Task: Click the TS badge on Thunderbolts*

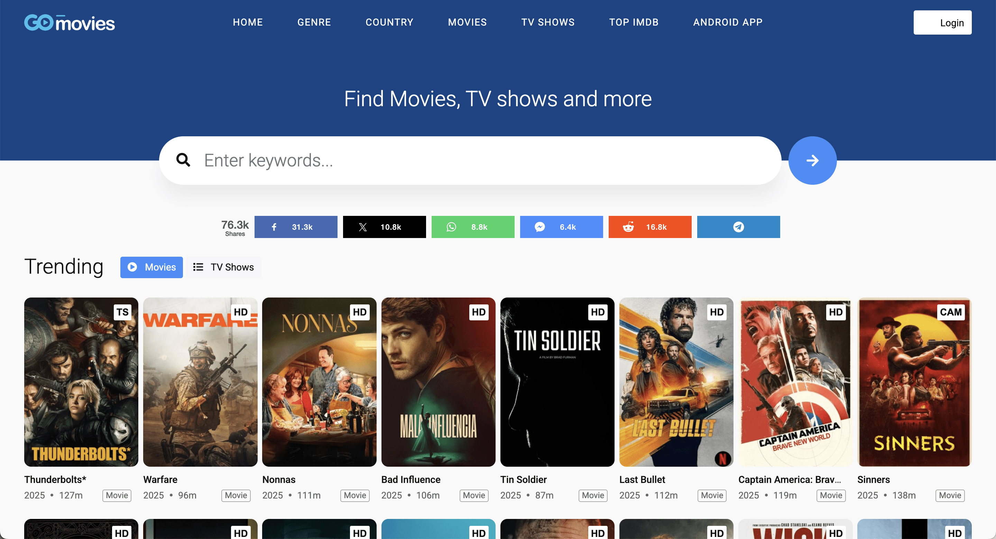Action: coord(122,312)
